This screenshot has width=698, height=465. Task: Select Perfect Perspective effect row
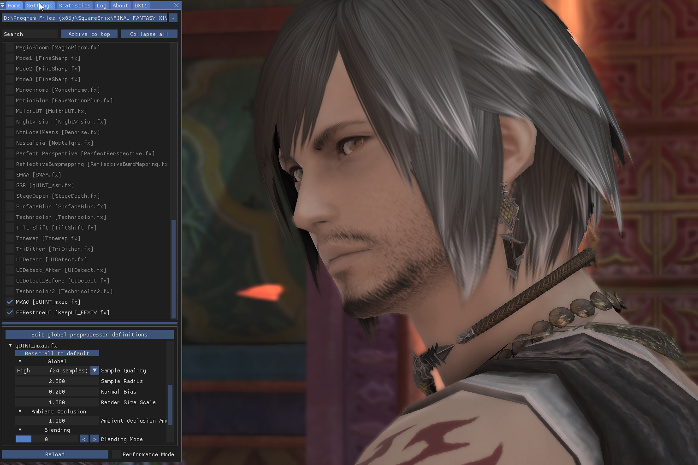[x=85, y=153]
